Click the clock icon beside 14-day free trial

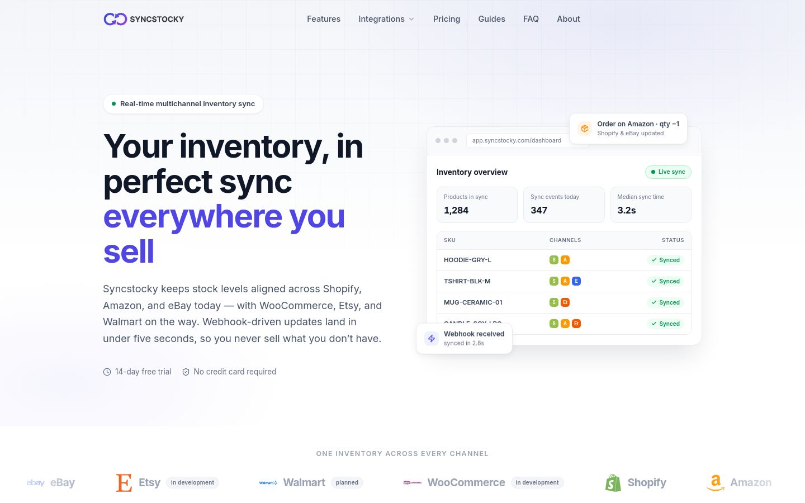tap(107, 372)
